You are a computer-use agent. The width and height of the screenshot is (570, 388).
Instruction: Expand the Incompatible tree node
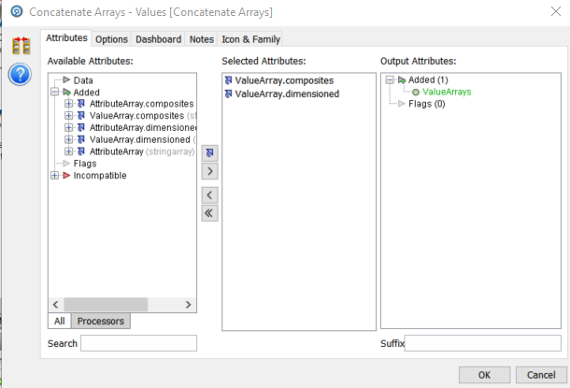54,176
